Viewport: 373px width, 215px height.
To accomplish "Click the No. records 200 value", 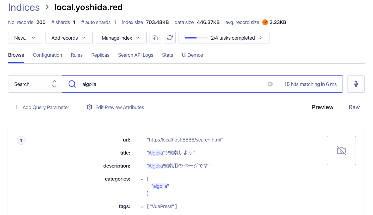I will coord(41,22).
